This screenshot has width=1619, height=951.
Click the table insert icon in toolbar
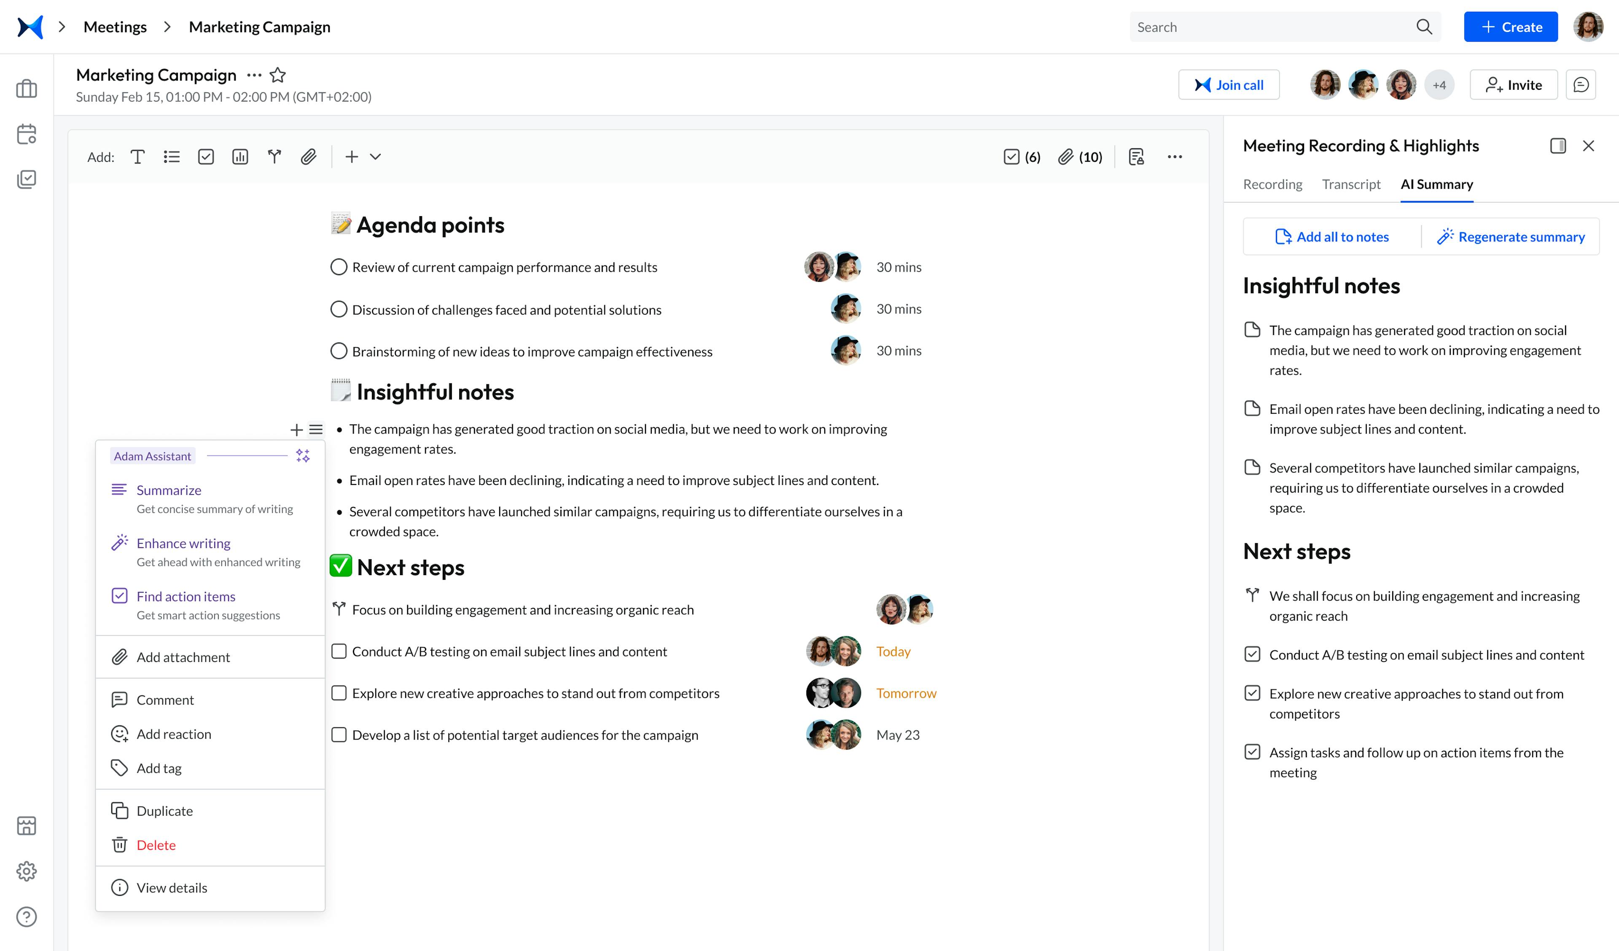click(239, 156)
